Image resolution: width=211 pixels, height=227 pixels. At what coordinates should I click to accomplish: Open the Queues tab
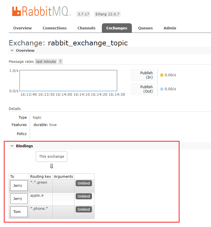point(146,28)
